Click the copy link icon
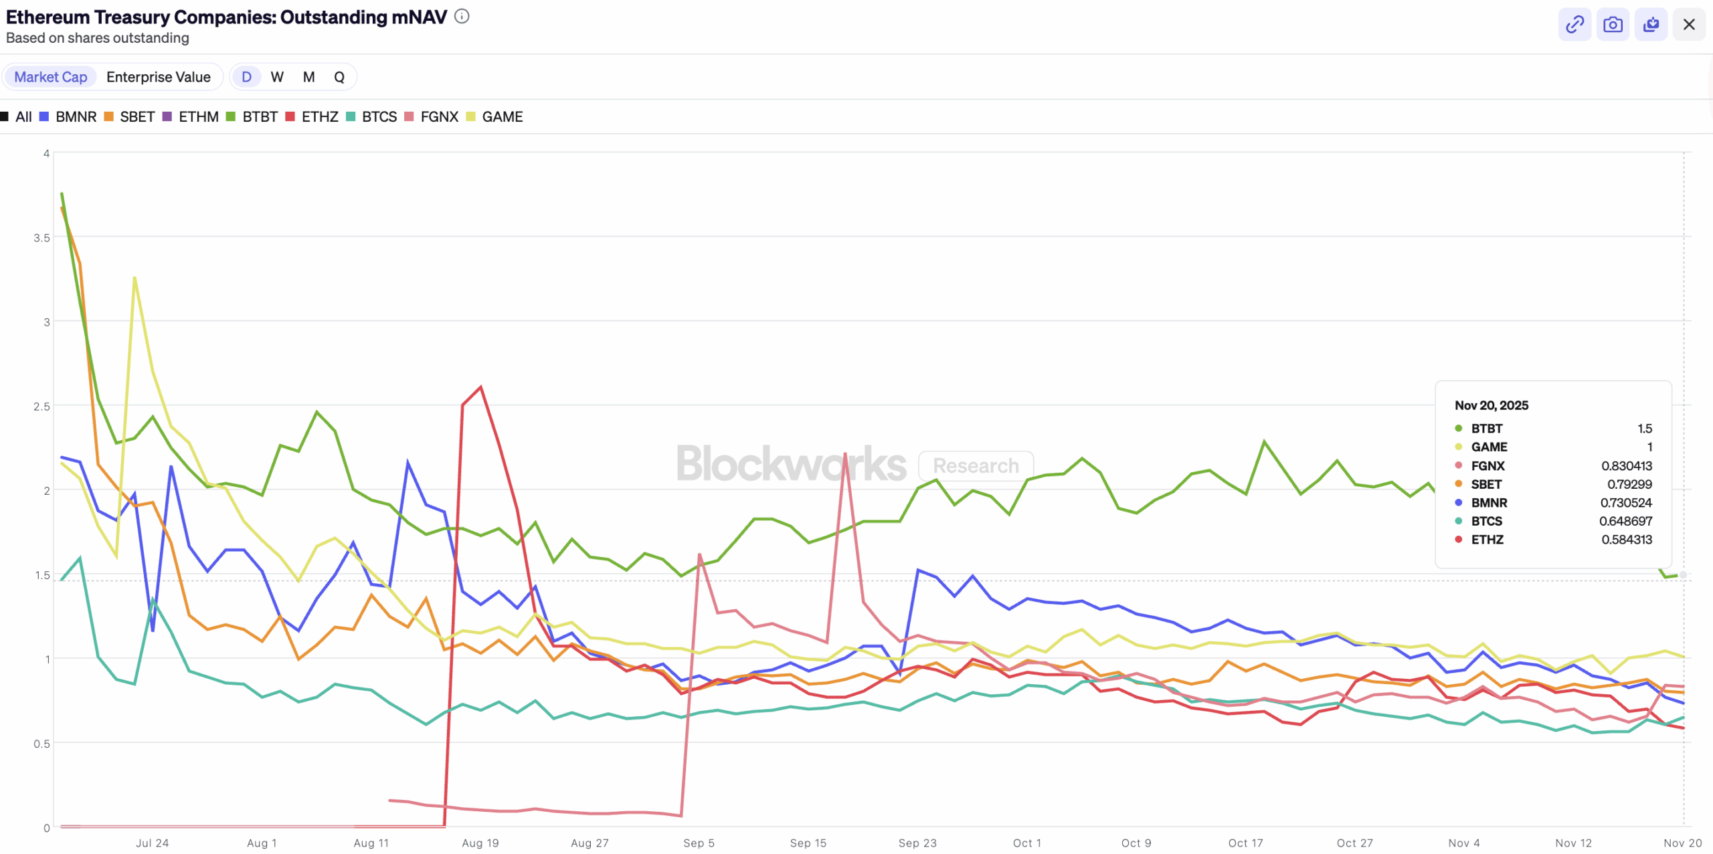This screenshot has height=854, width=1713. [1574, 24]
